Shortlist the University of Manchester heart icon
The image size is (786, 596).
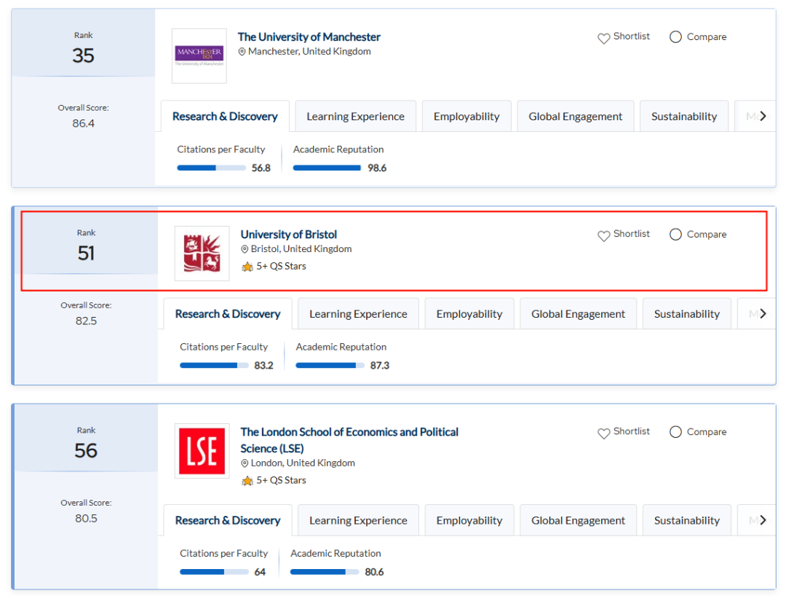604,38
